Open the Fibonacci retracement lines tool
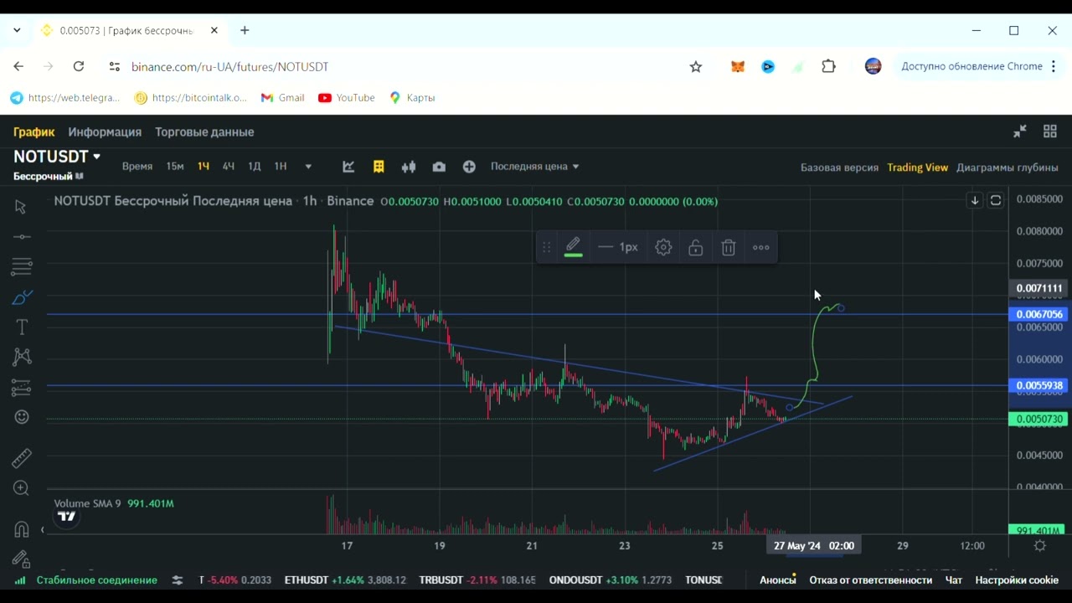 tap(22, 267)
